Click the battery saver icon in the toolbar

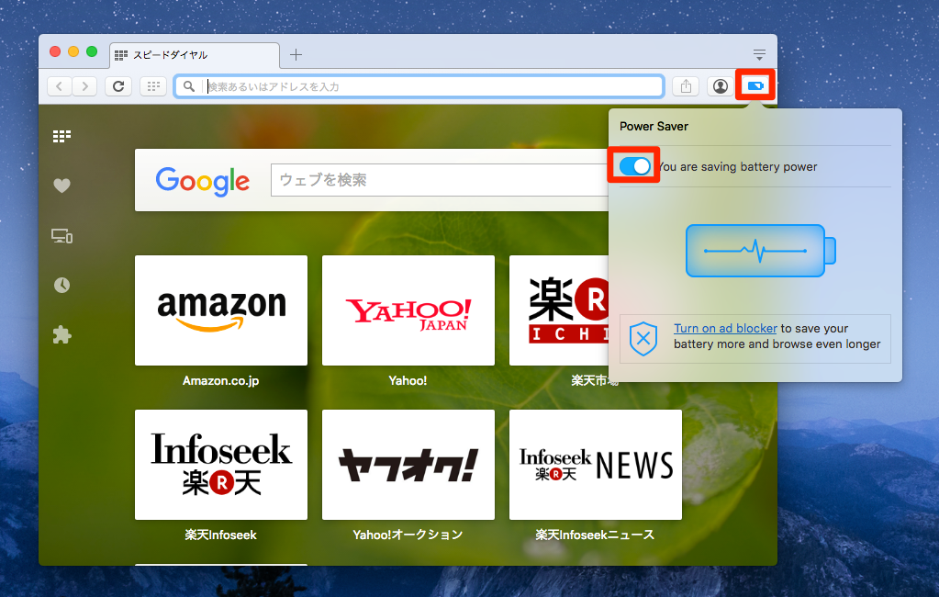click(755, 85)
